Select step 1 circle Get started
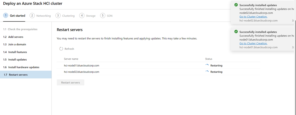296x115 pixels. coord(6,16)
